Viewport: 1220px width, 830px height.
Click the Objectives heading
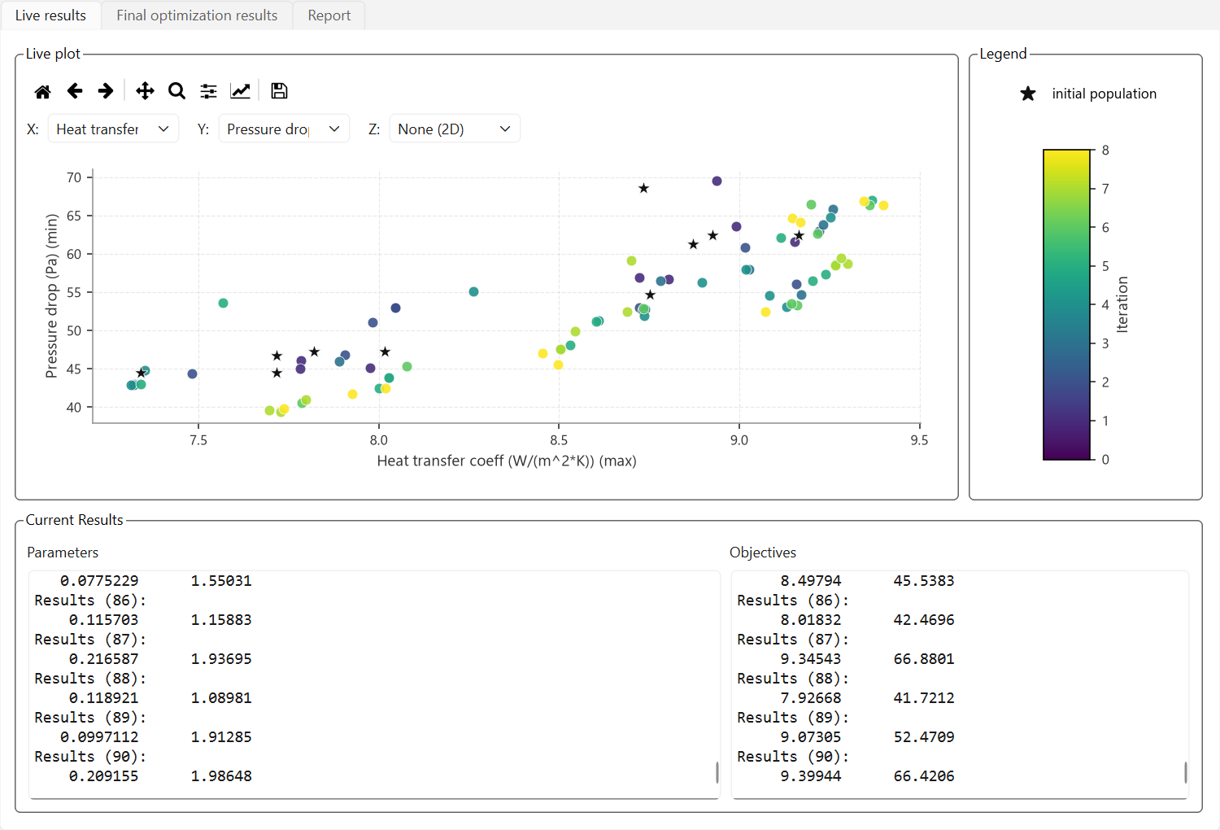(x=763, y=553)
